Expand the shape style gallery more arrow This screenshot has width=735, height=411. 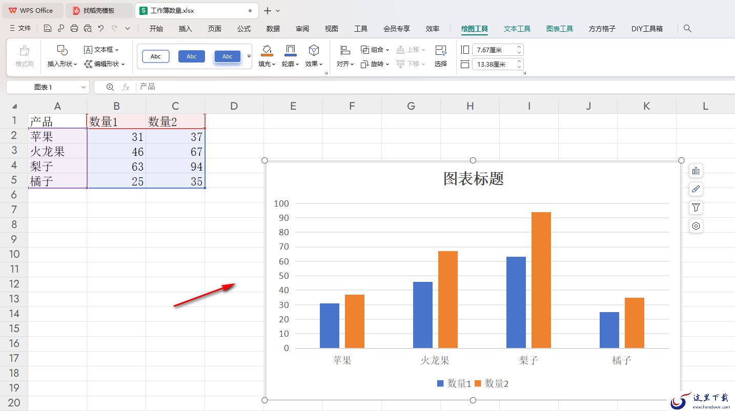click(249, 56)
